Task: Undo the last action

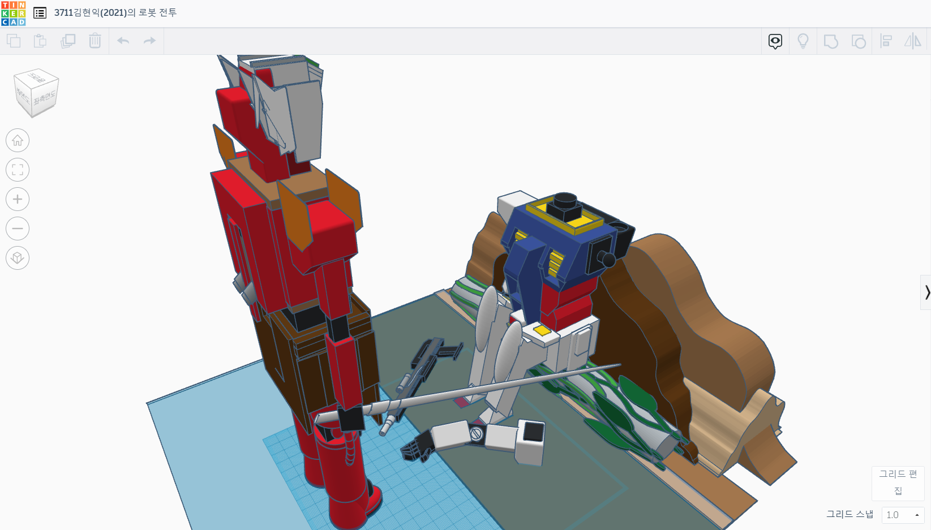Action: coord(123,41)
